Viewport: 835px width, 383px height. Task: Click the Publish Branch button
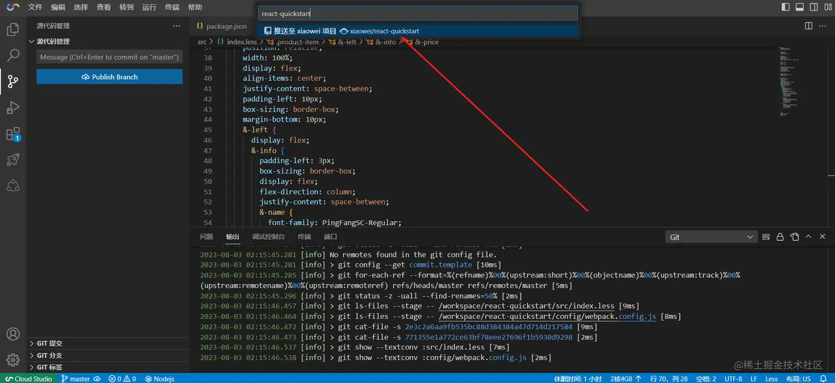pos(109,77)
